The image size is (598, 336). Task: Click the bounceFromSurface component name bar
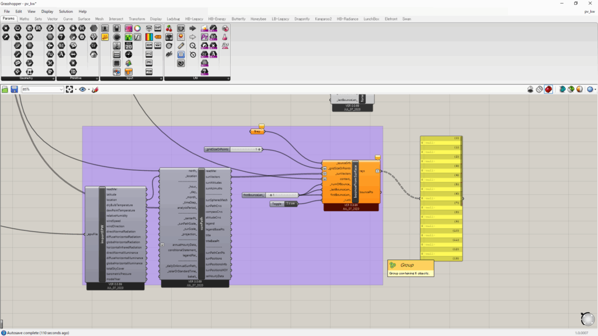tap(354, 181)
